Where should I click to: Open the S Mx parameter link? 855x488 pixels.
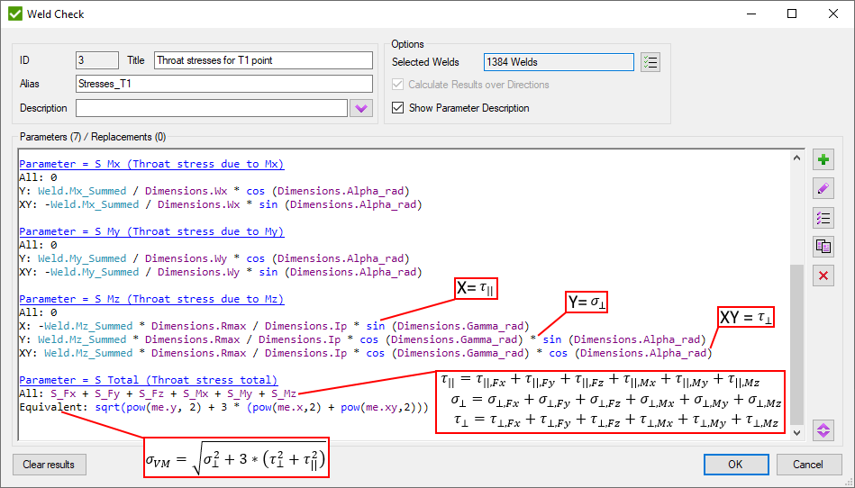pyautogui.click(x=151, y=164)
